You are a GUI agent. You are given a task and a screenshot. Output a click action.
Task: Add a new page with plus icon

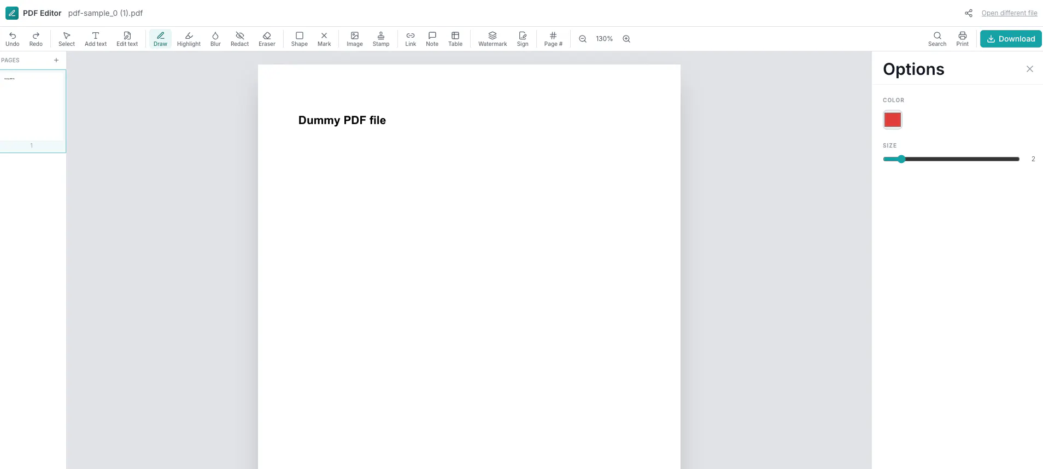56,60
